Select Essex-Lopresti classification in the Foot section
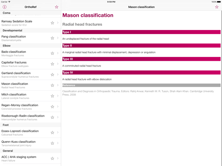This screenshot has height=166, width=222. [31, 133]
